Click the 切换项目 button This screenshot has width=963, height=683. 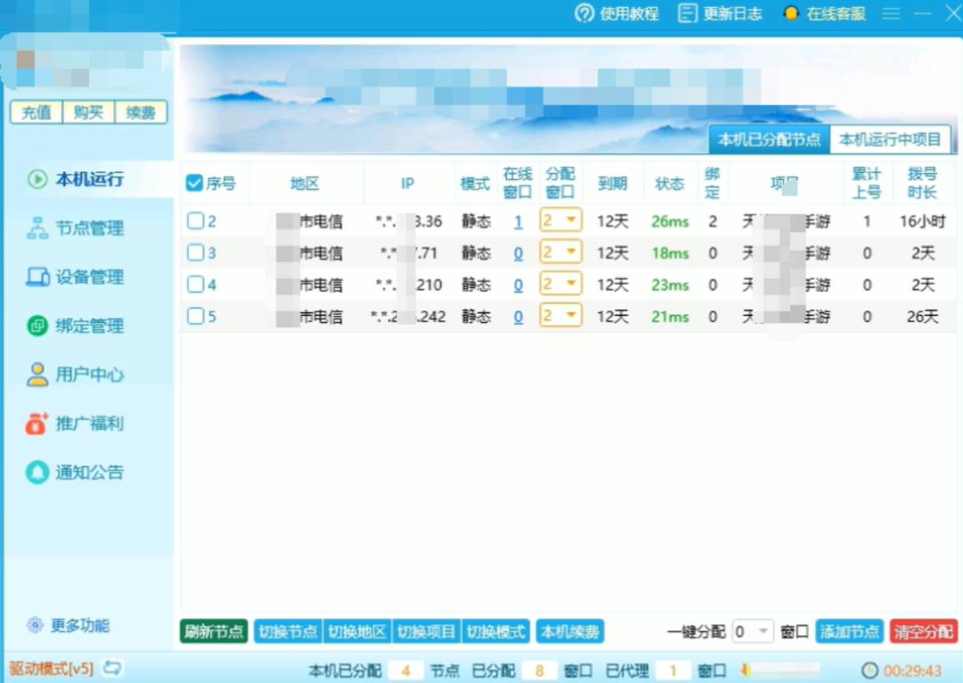coord(426,631)
